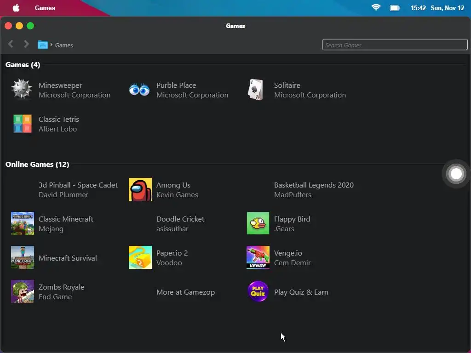Open the Solitaire playing card icon
471x353 pixels.
[x=255, y=90]
